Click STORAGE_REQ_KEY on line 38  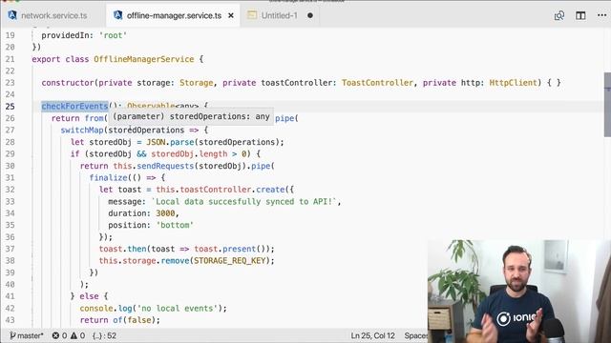tap(229, 260)
